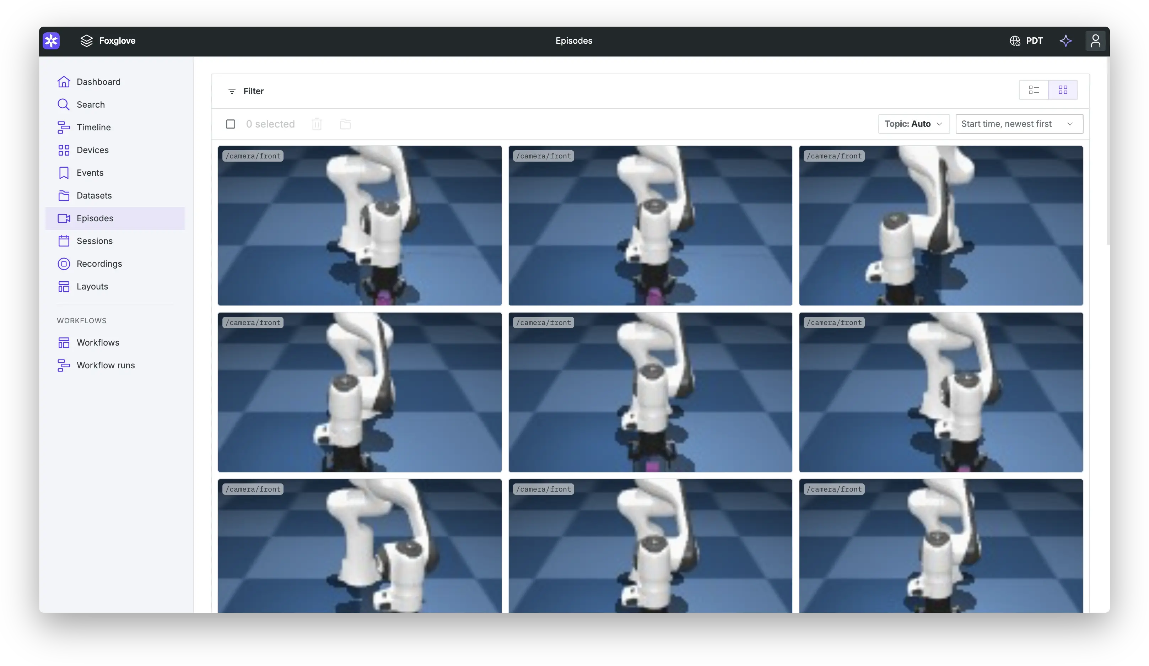Open third row right episode thumbnail
This screenshot has height=666, width=1149.
coord(941,546)
